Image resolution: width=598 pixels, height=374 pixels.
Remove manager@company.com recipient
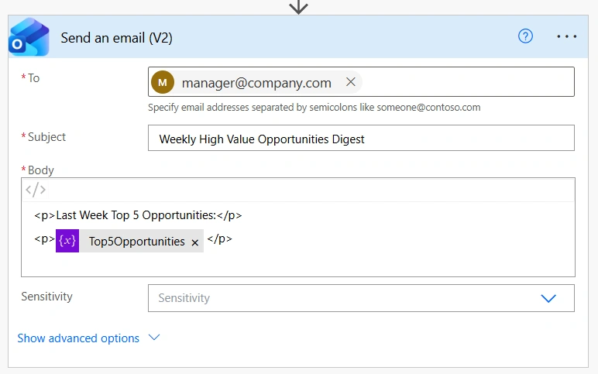(x=350, y=81)
